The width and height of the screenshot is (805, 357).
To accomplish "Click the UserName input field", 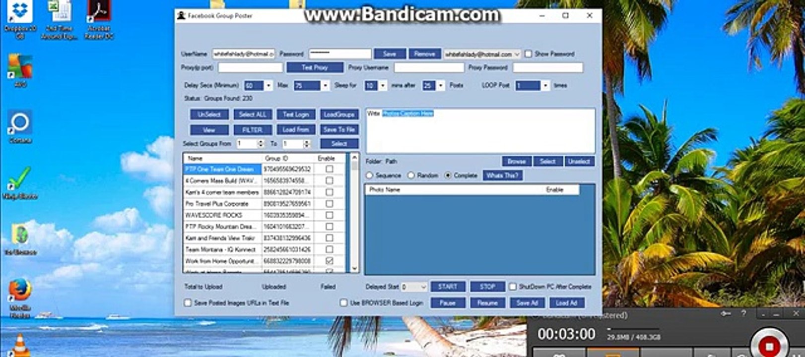I will point(244,54).
